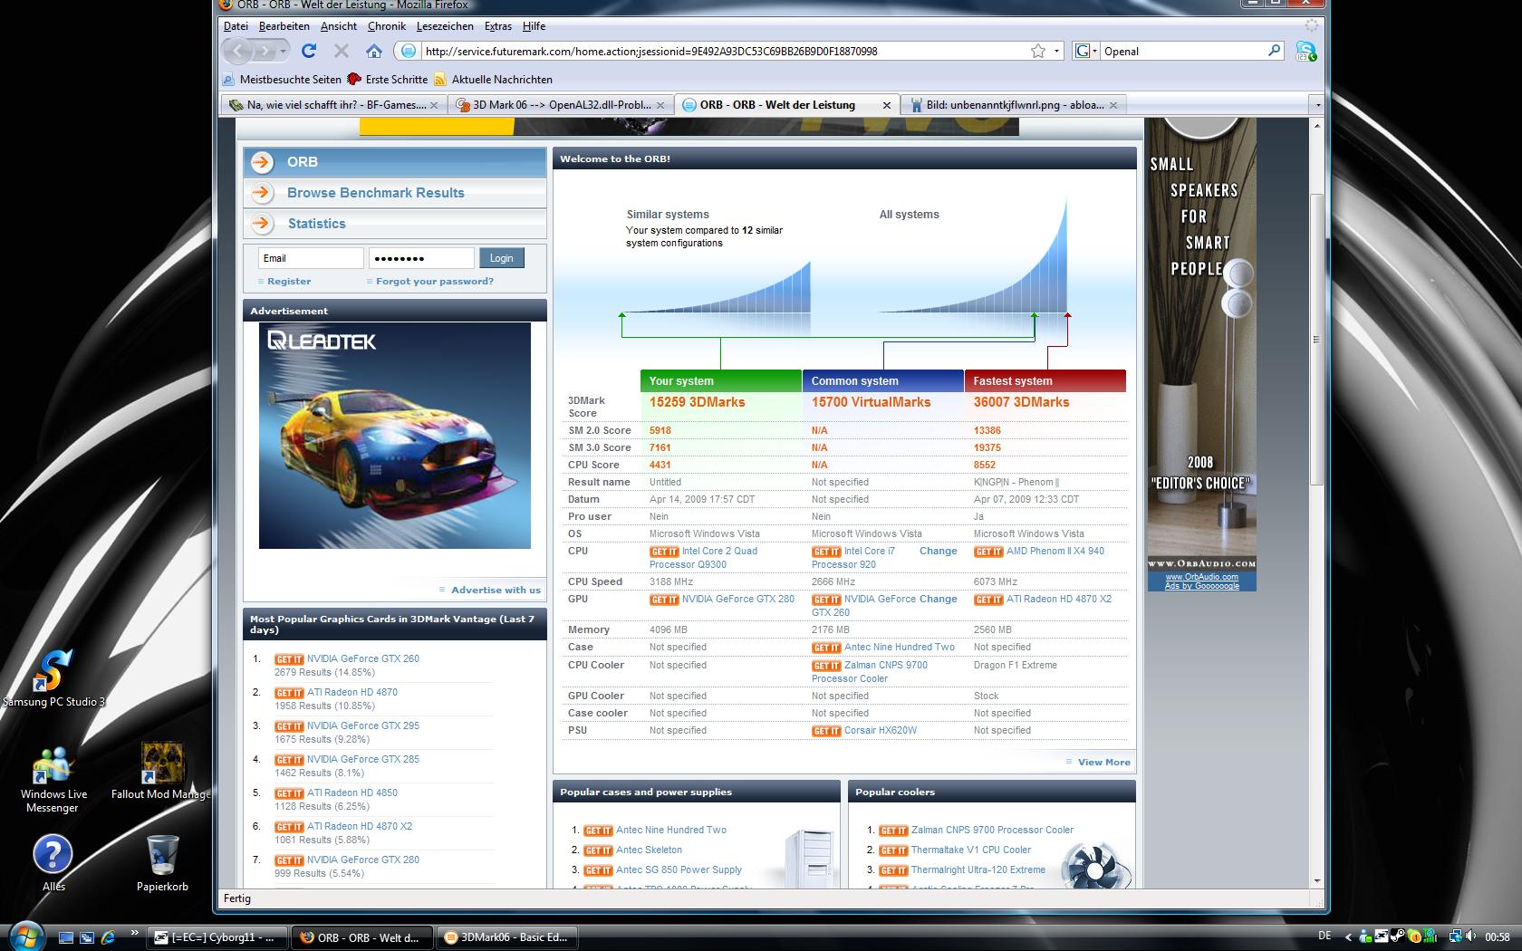Viewport: 1522px width, 951px height.
Task: Click the Leadtek car advertisement image
Action: tap(395, 436)
